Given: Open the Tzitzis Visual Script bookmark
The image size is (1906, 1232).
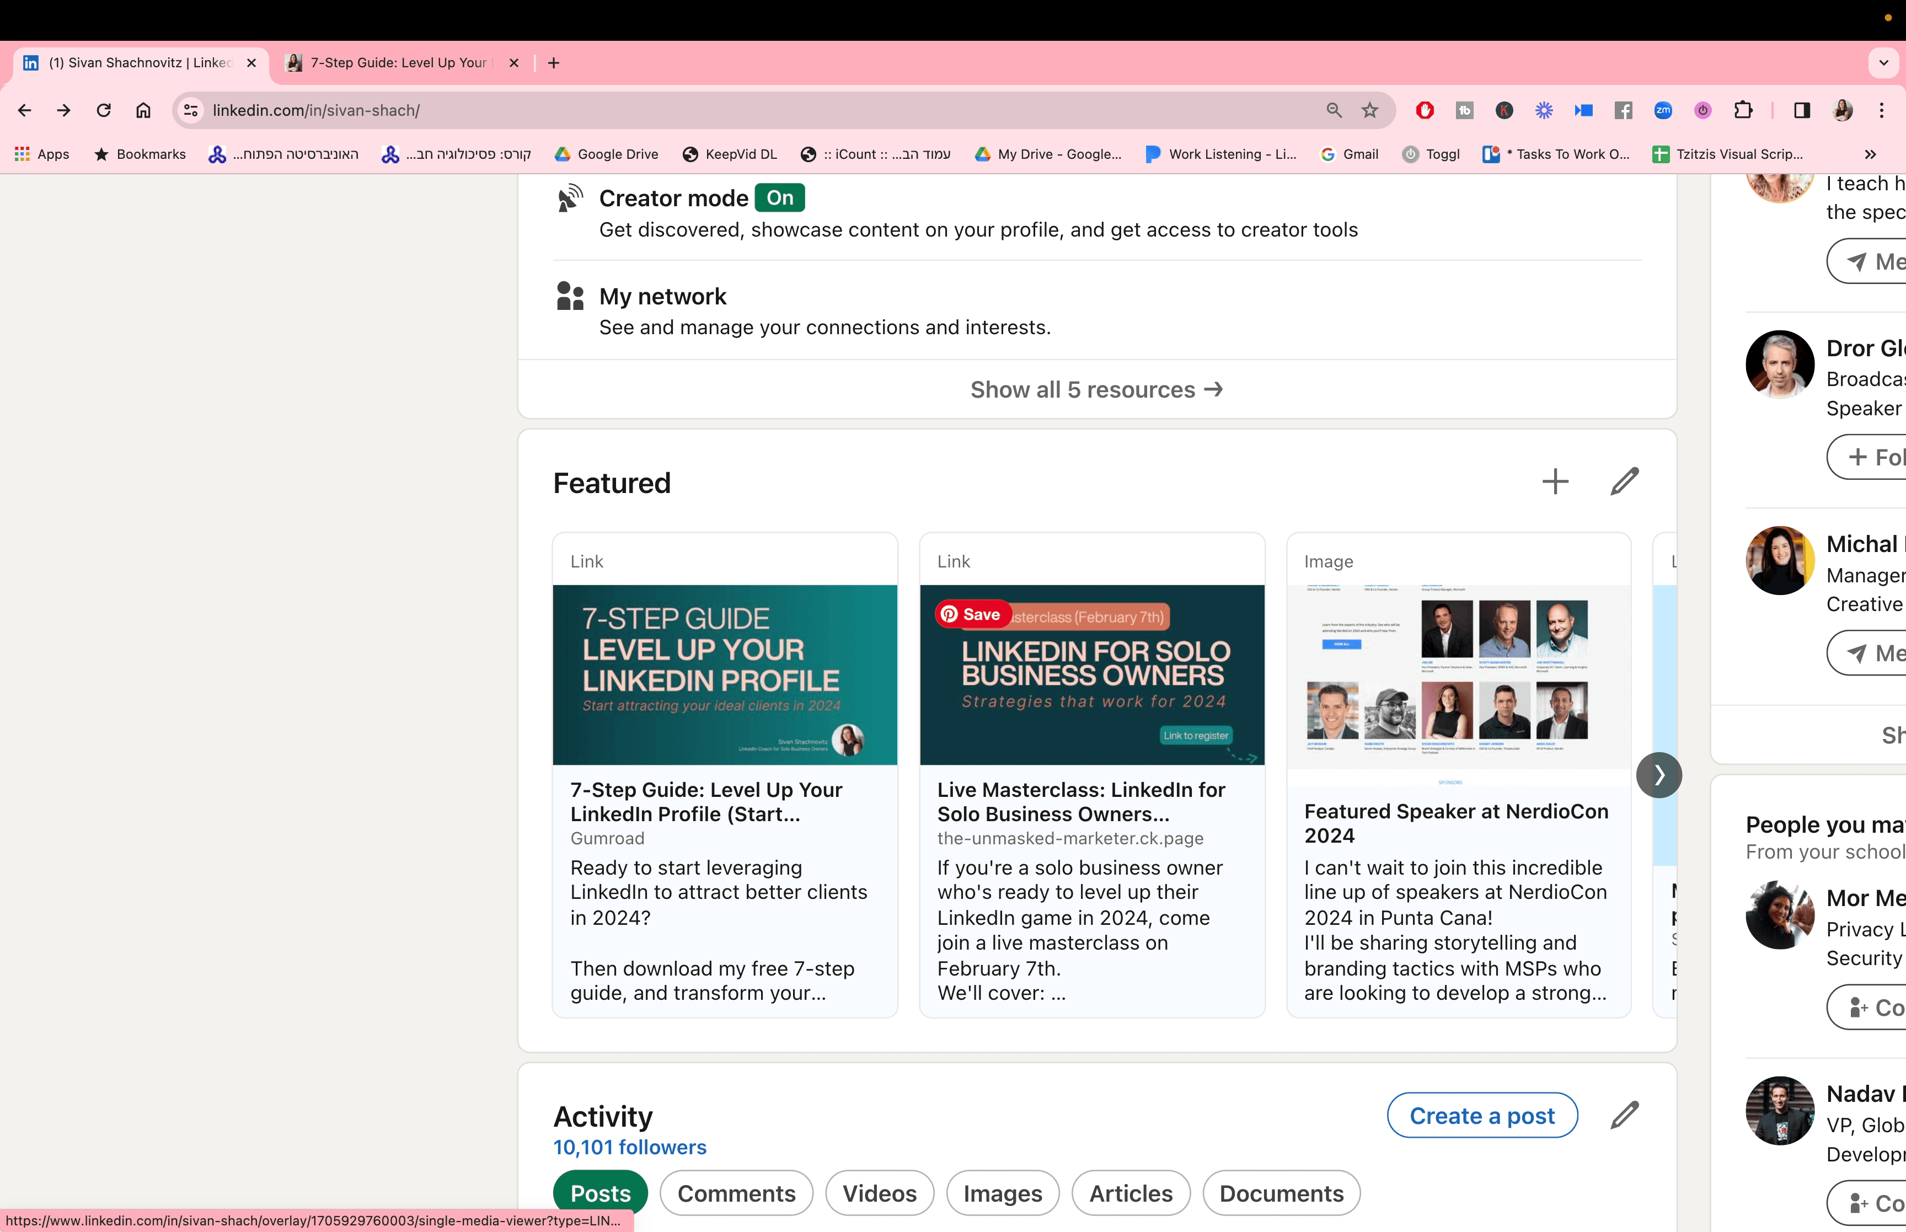Looking at the screenshot, I should pyautogui.click(x=1728, y=154).
